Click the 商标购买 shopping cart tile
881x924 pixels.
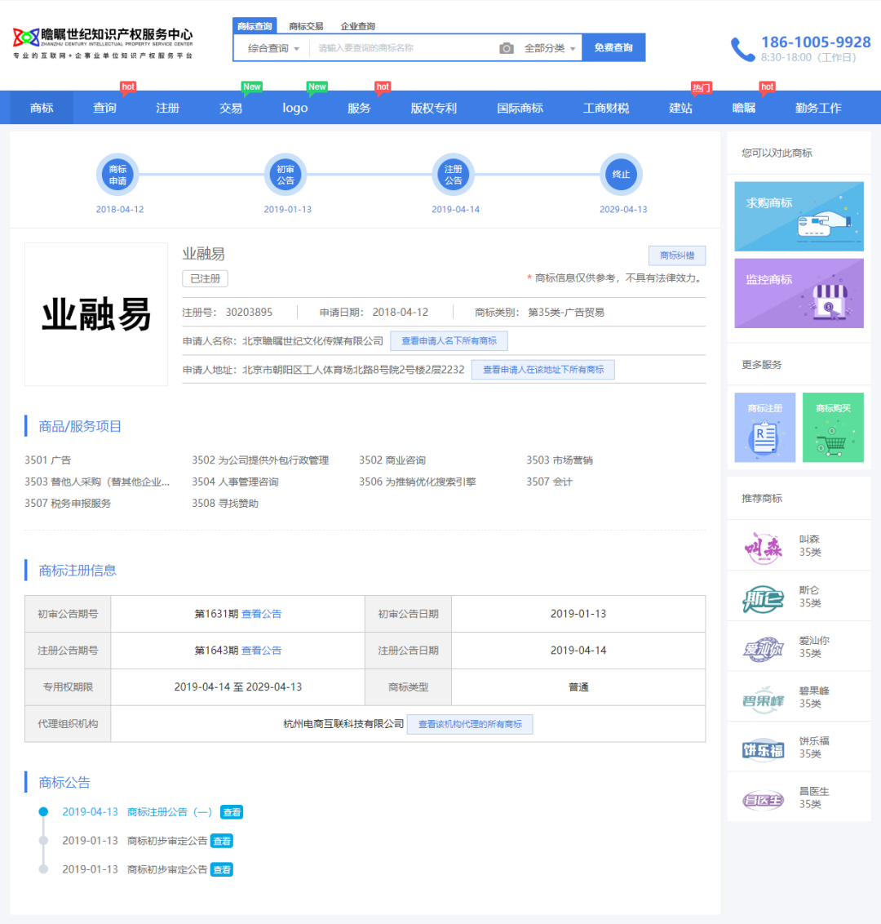[x=832, y=429]
